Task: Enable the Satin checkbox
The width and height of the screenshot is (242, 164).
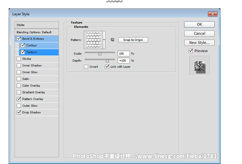Action: tap(19, 79)
